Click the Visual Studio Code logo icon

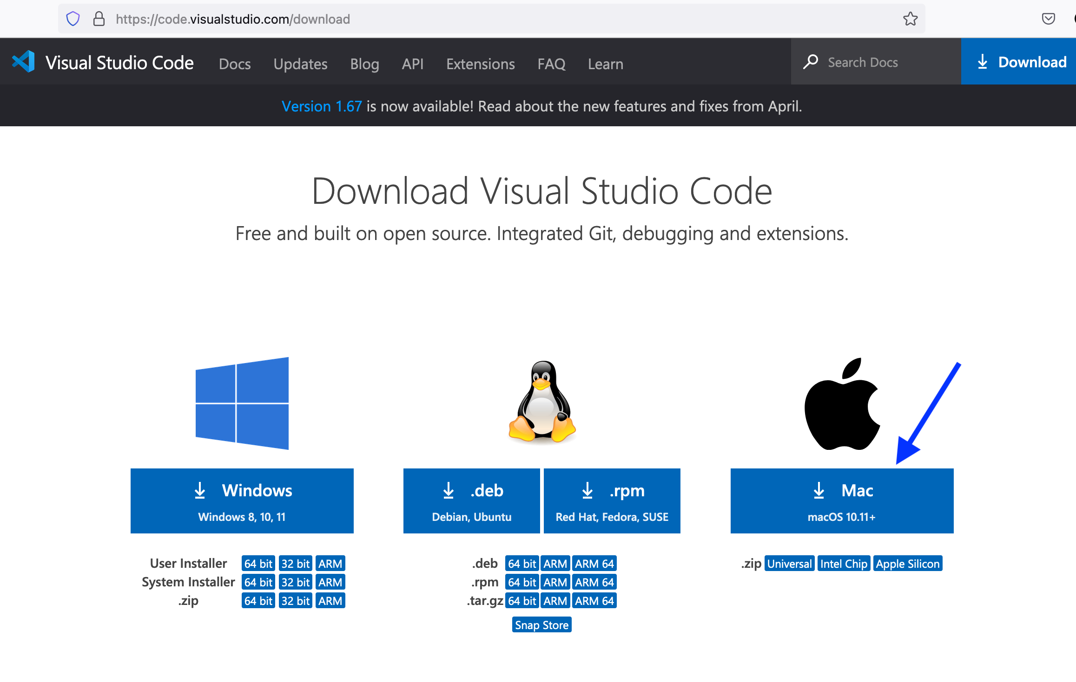(x=24, y=62)
